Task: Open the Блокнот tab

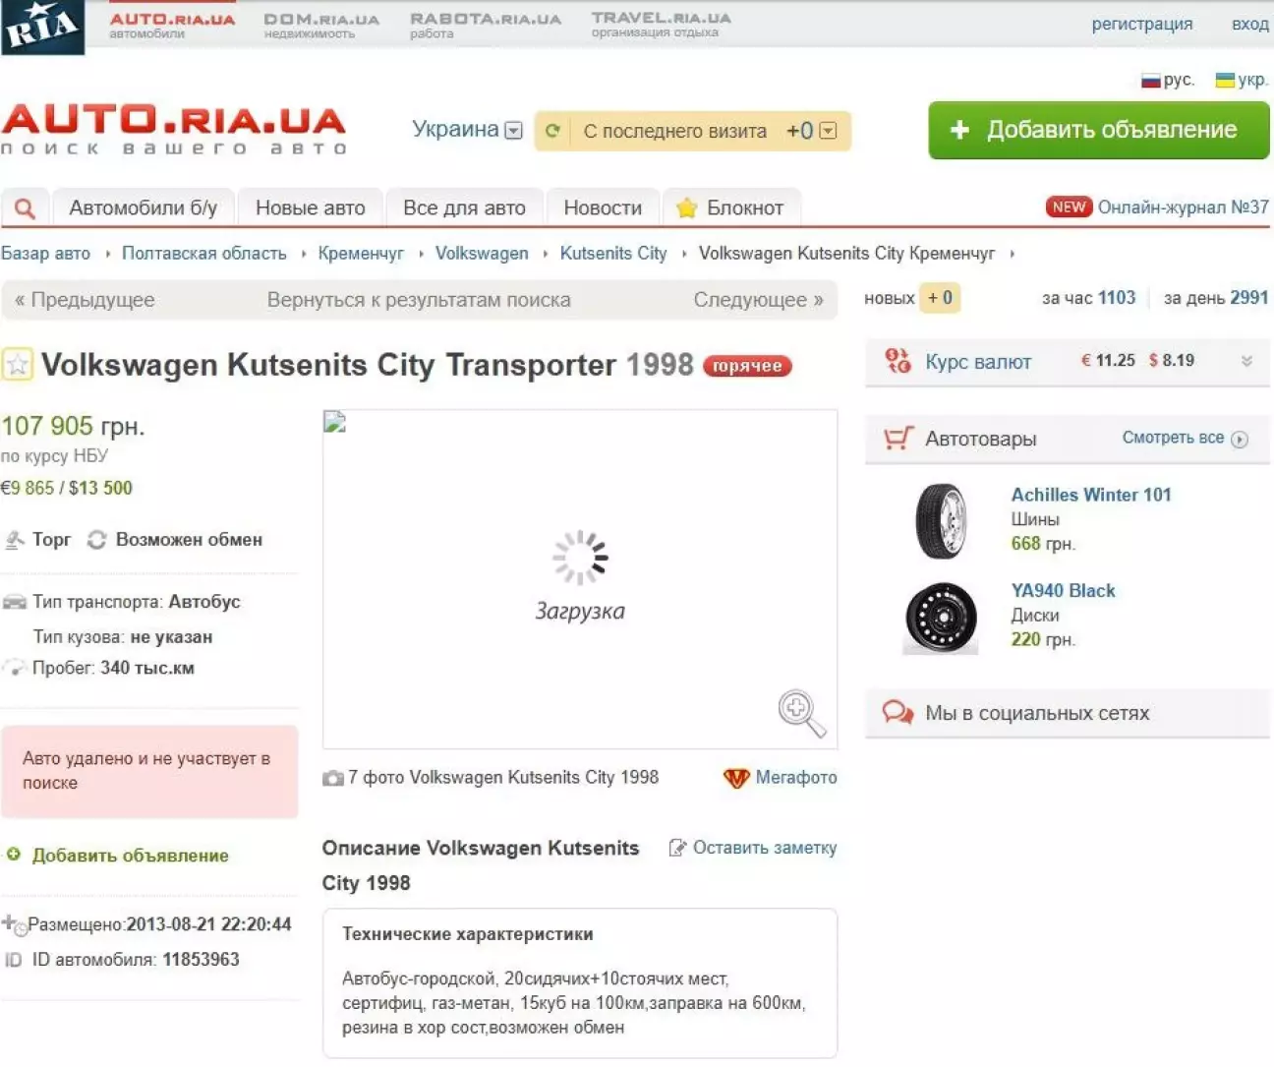Action: pos(731,208)
